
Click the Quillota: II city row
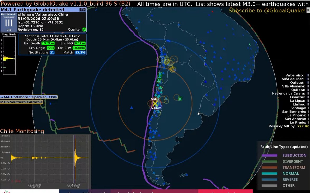300,90
